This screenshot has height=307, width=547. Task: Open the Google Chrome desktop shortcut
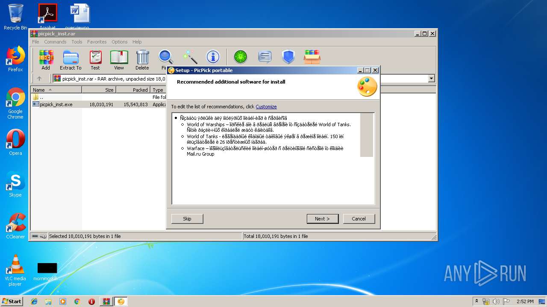[x=15, y=103]
